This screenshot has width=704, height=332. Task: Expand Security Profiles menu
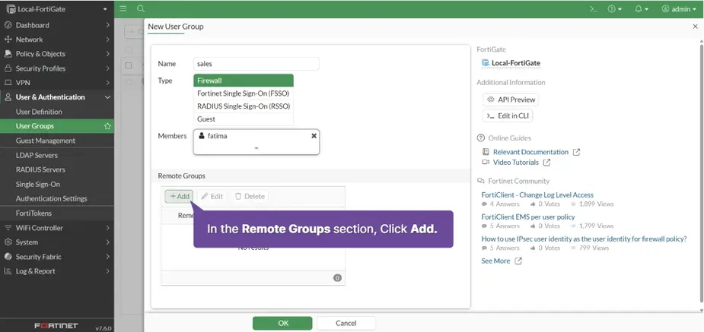(x=57, y=68)
